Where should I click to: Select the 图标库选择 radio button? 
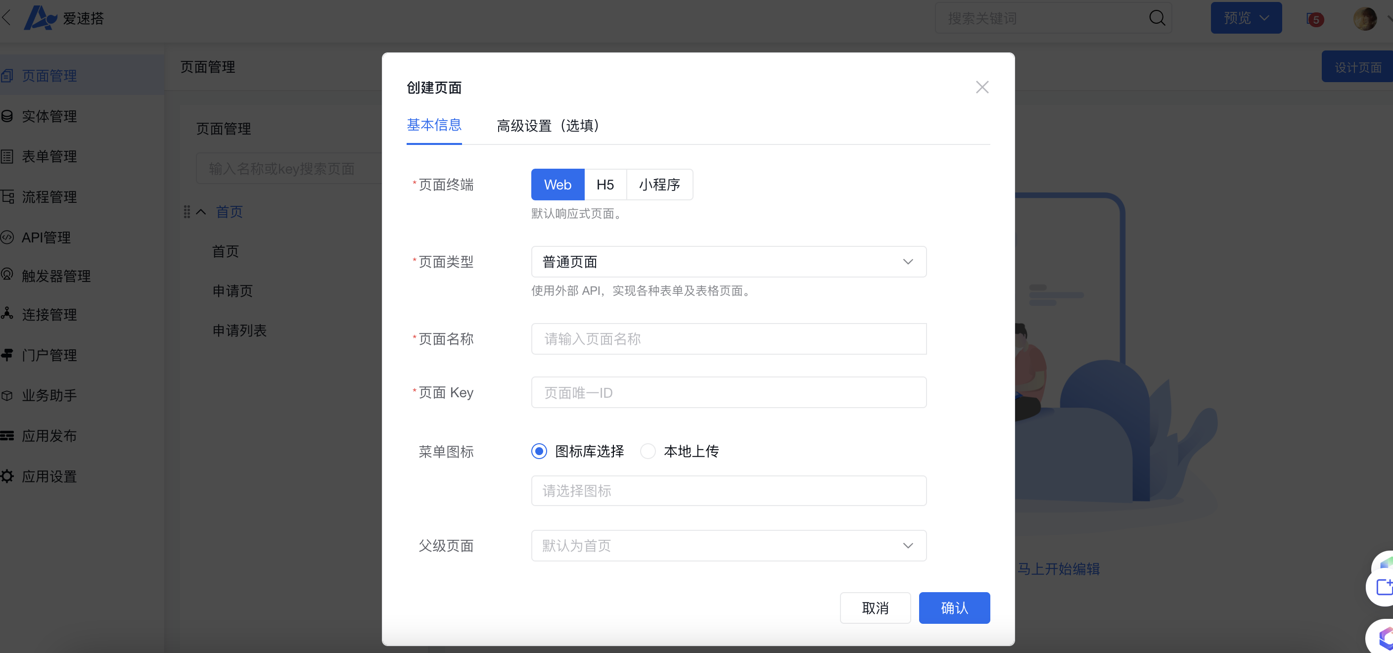click(539, 451)
